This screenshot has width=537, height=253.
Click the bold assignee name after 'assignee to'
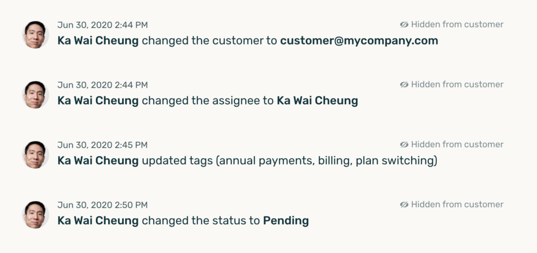tap(317, 101)
